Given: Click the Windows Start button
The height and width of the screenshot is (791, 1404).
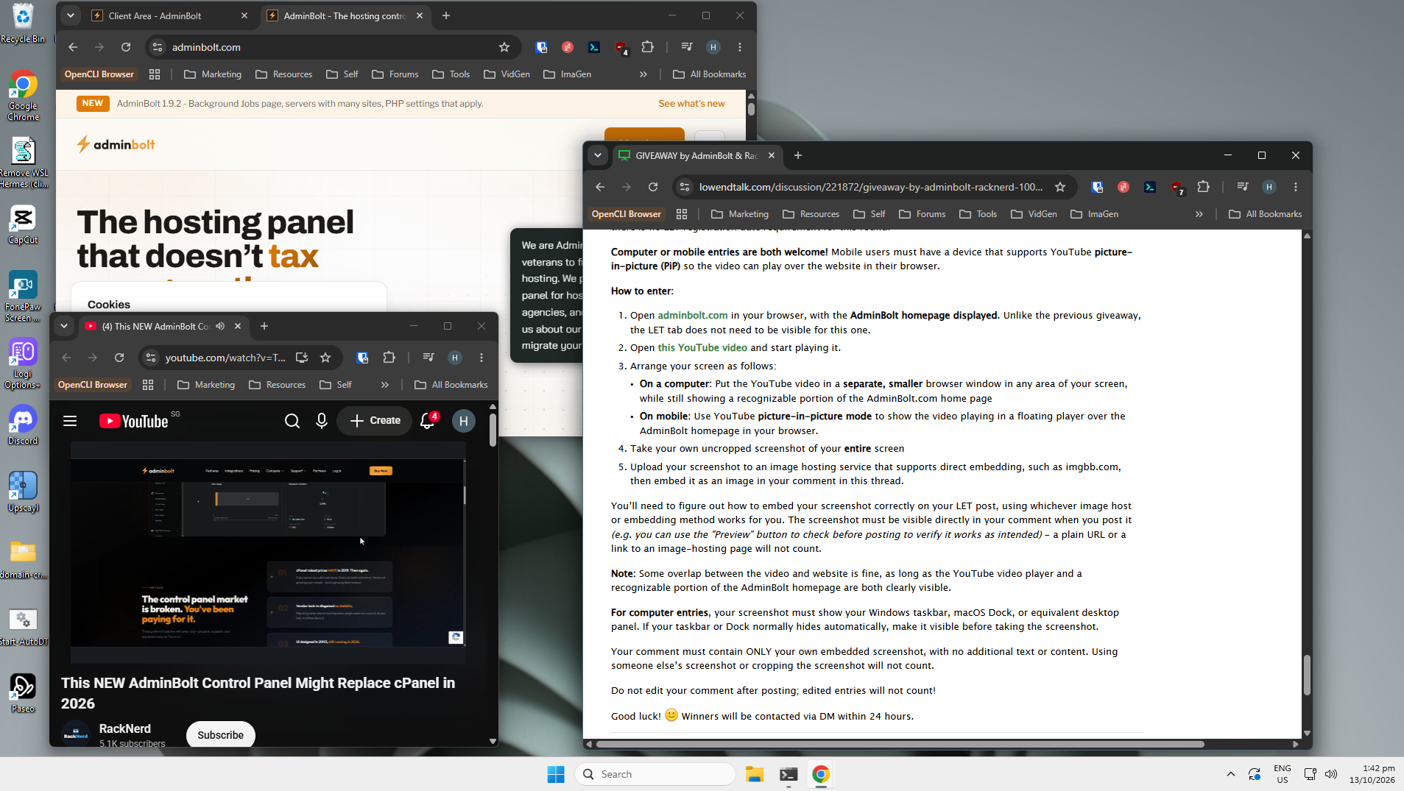Looking at the screenshot, I should click(556, 774).
